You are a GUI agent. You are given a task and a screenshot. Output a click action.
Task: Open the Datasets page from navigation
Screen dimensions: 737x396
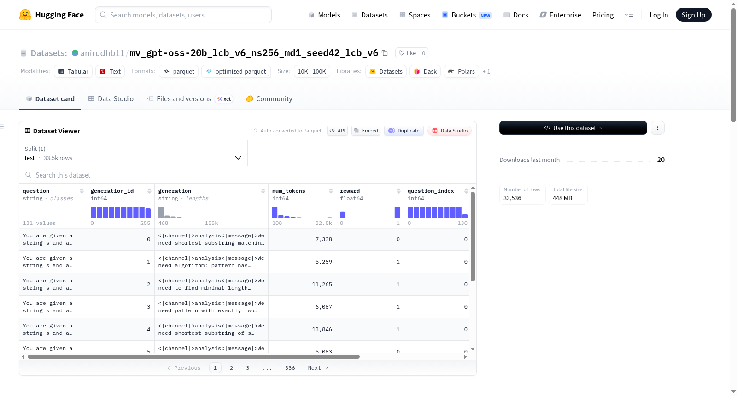pos(370,15)
